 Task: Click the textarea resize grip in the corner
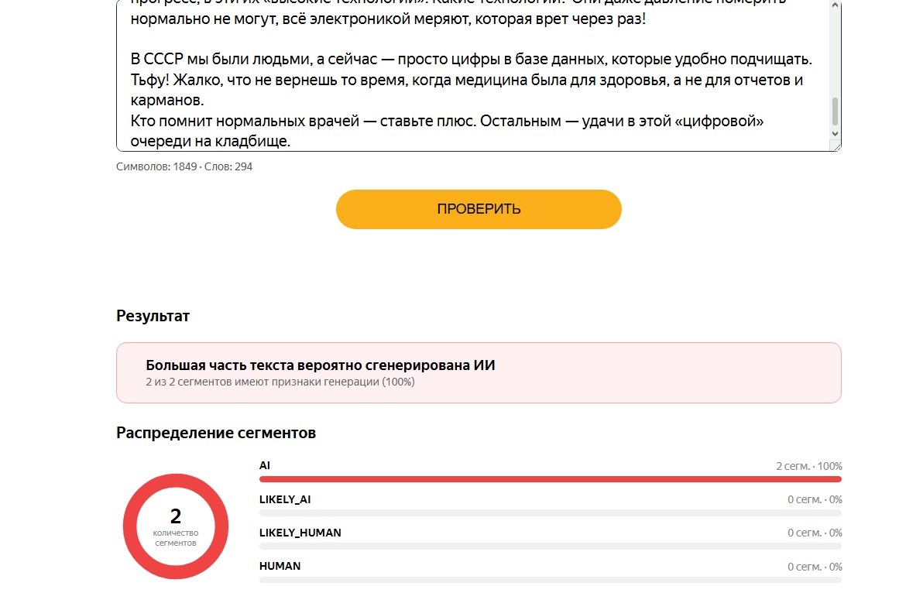(x=836, y=146)
